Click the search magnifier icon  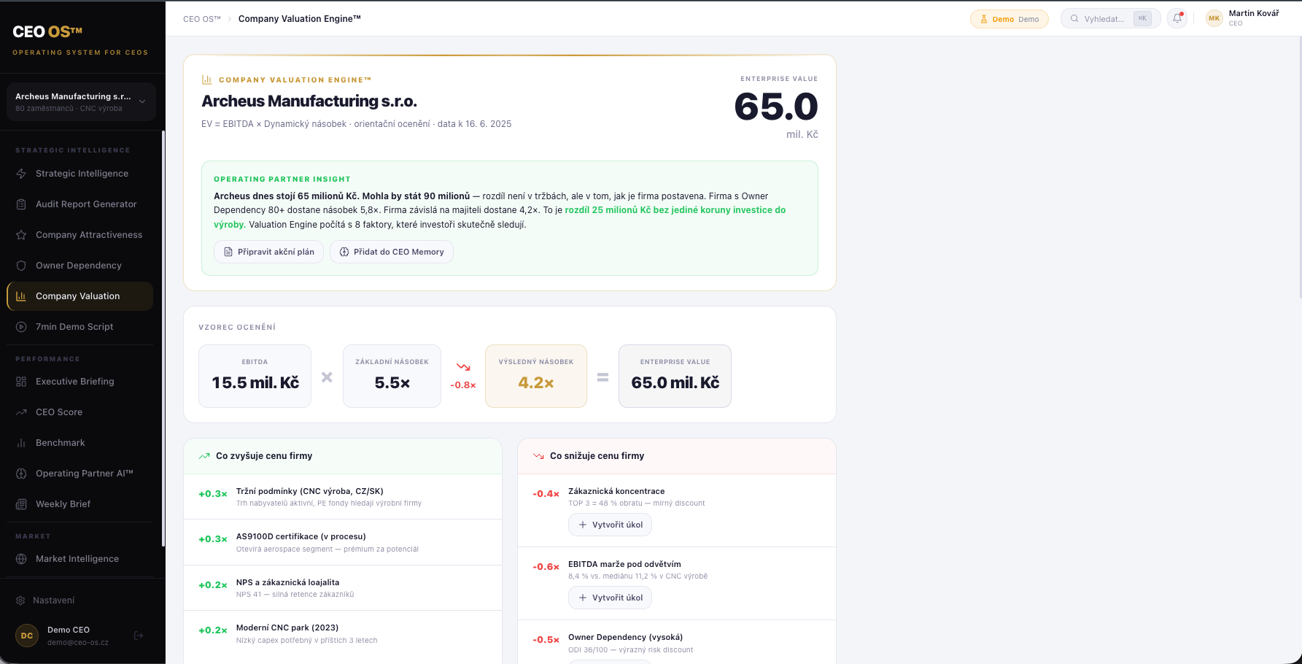coord(1074,19)
